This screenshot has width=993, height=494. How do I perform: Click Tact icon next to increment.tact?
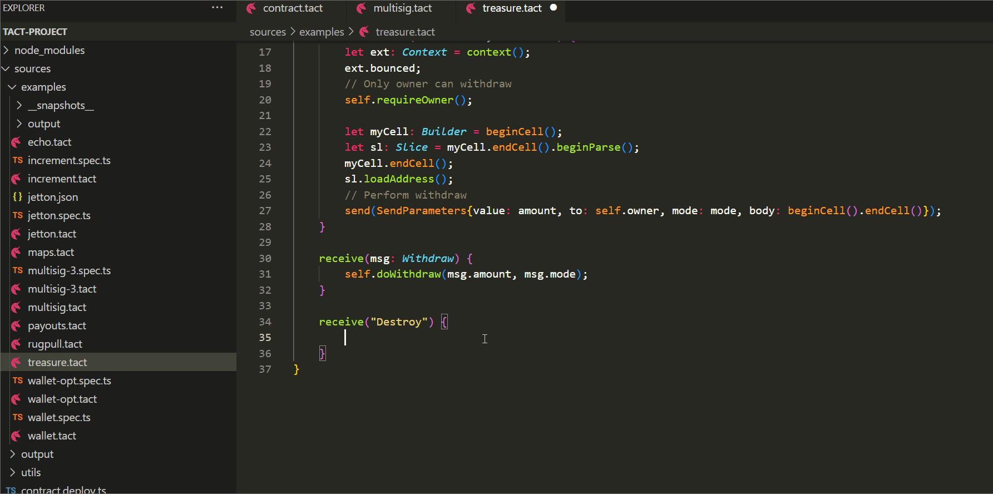coord(17,179)
